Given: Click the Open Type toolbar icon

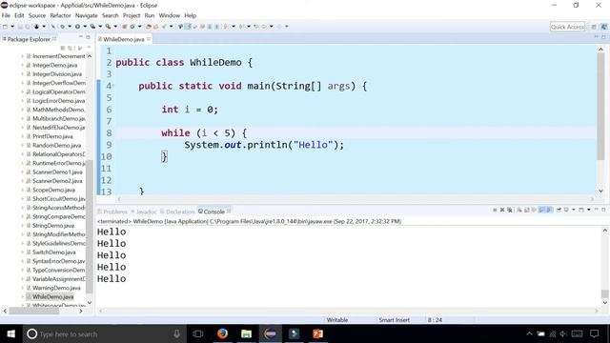Looking at the screenshot, I should (149, 27).
